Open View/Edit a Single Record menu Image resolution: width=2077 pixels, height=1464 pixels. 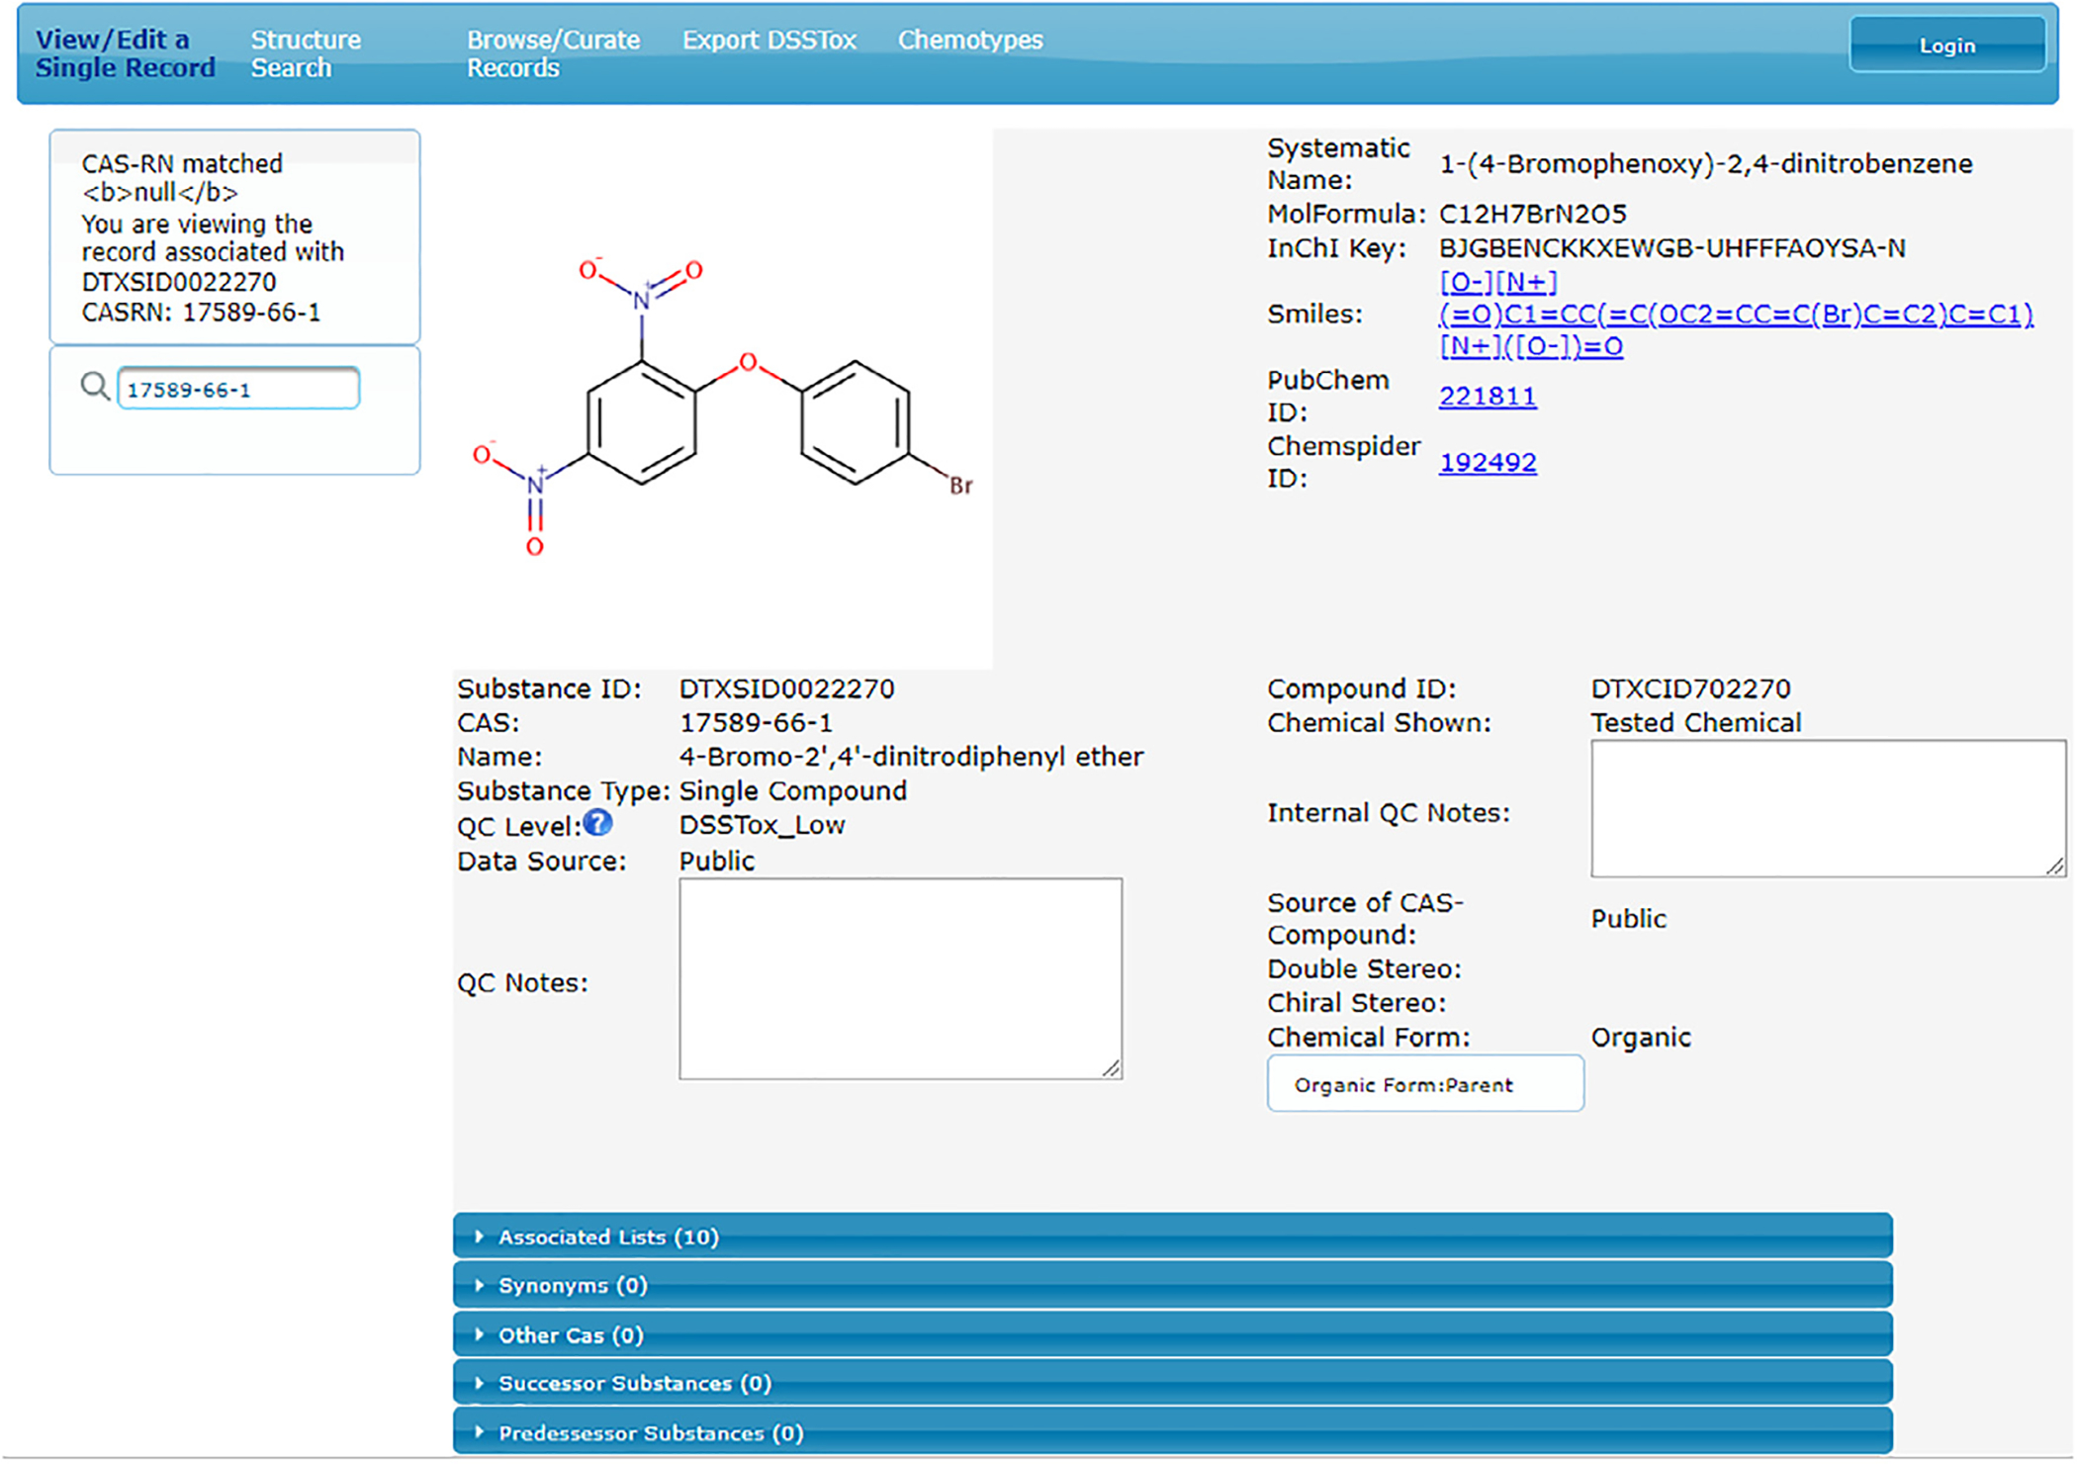[x=126, y=53]
